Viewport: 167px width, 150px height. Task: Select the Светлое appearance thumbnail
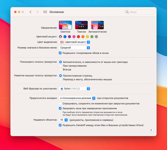pos(65,25)
